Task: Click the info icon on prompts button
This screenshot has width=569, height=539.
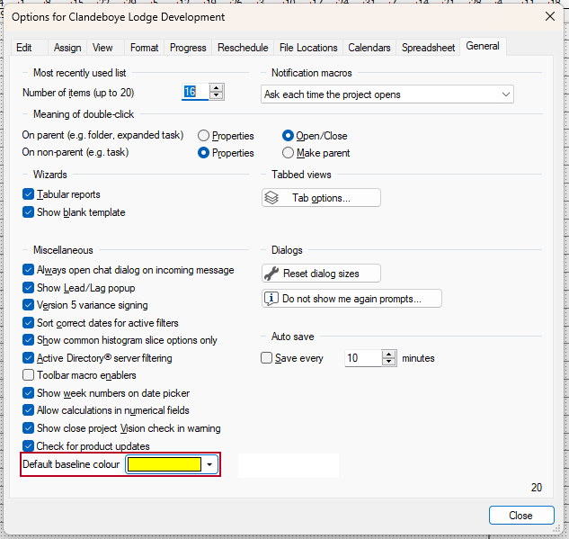Action: coord(271,299)
